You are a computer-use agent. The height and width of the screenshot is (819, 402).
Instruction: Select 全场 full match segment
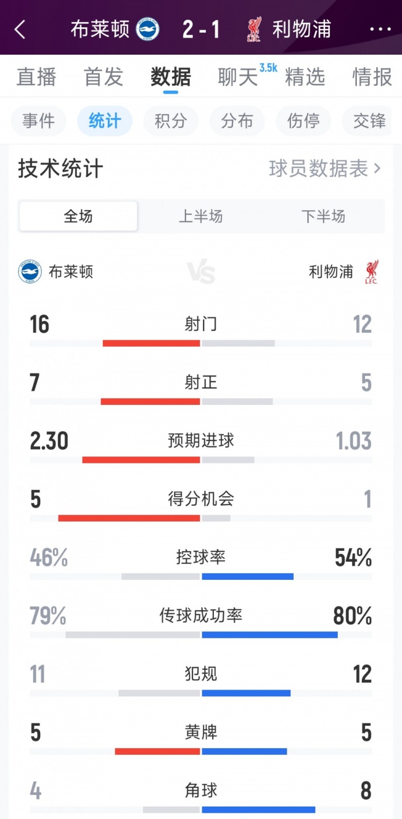[78, 217]
